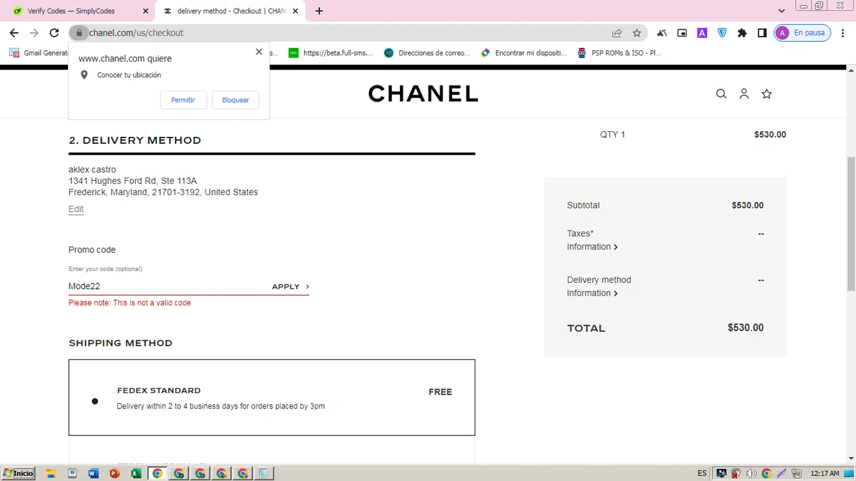Open the Chanel account icon
This screenshot has width=856, height=481.
(x=744, y=94)
